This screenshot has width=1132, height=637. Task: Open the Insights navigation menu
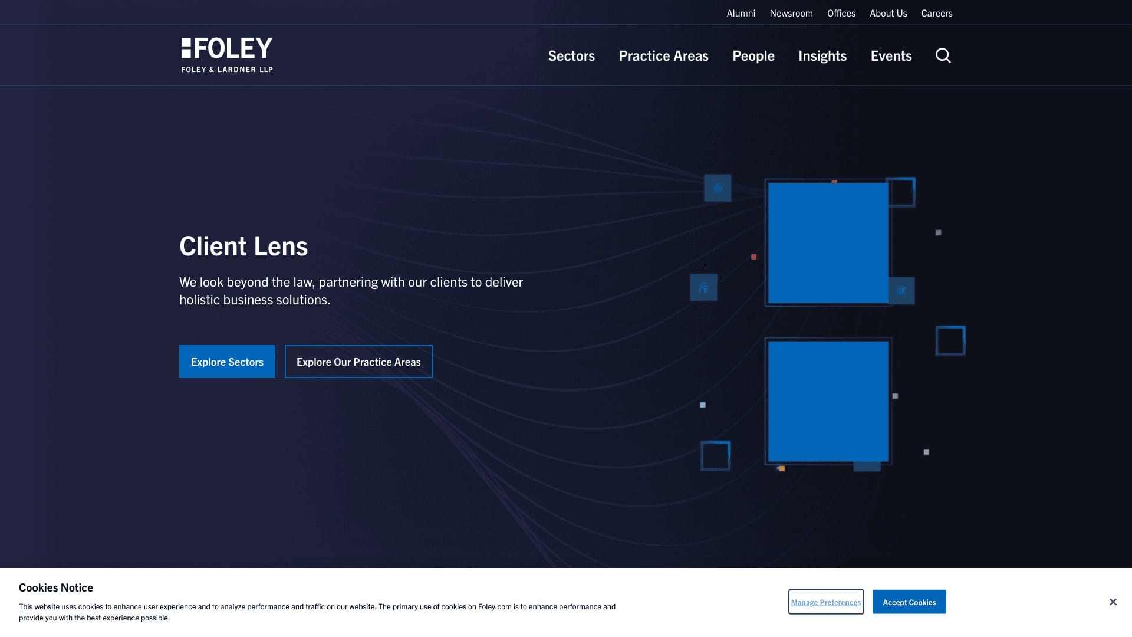click(822, 55)
